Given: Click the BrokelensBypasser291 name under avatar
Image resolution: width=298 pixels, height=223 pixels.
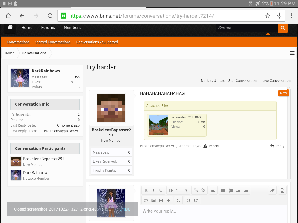Looking at the screenshot, I should [111, 132].
